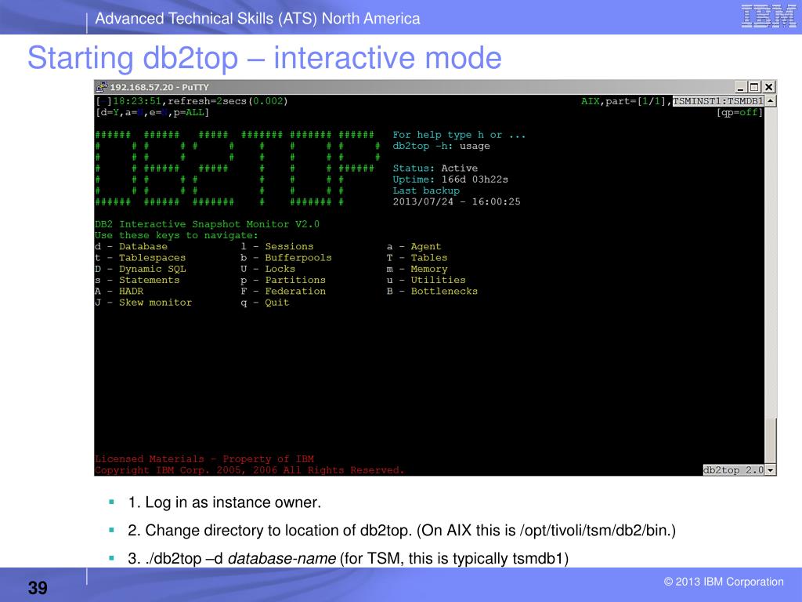Click the 'b - Bufferpools' line
802x602 pixels.
coord(286,257)
